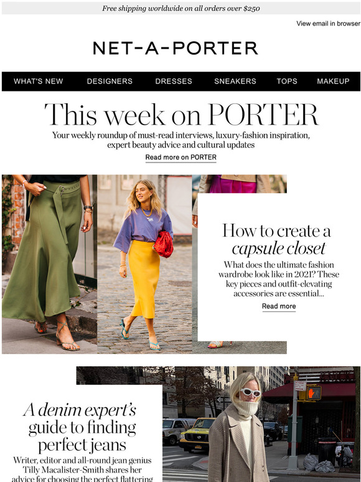The height and width of the screenshot is (482, 361).
Task: Click the capsule closet article description text
Action: (278, 279)
